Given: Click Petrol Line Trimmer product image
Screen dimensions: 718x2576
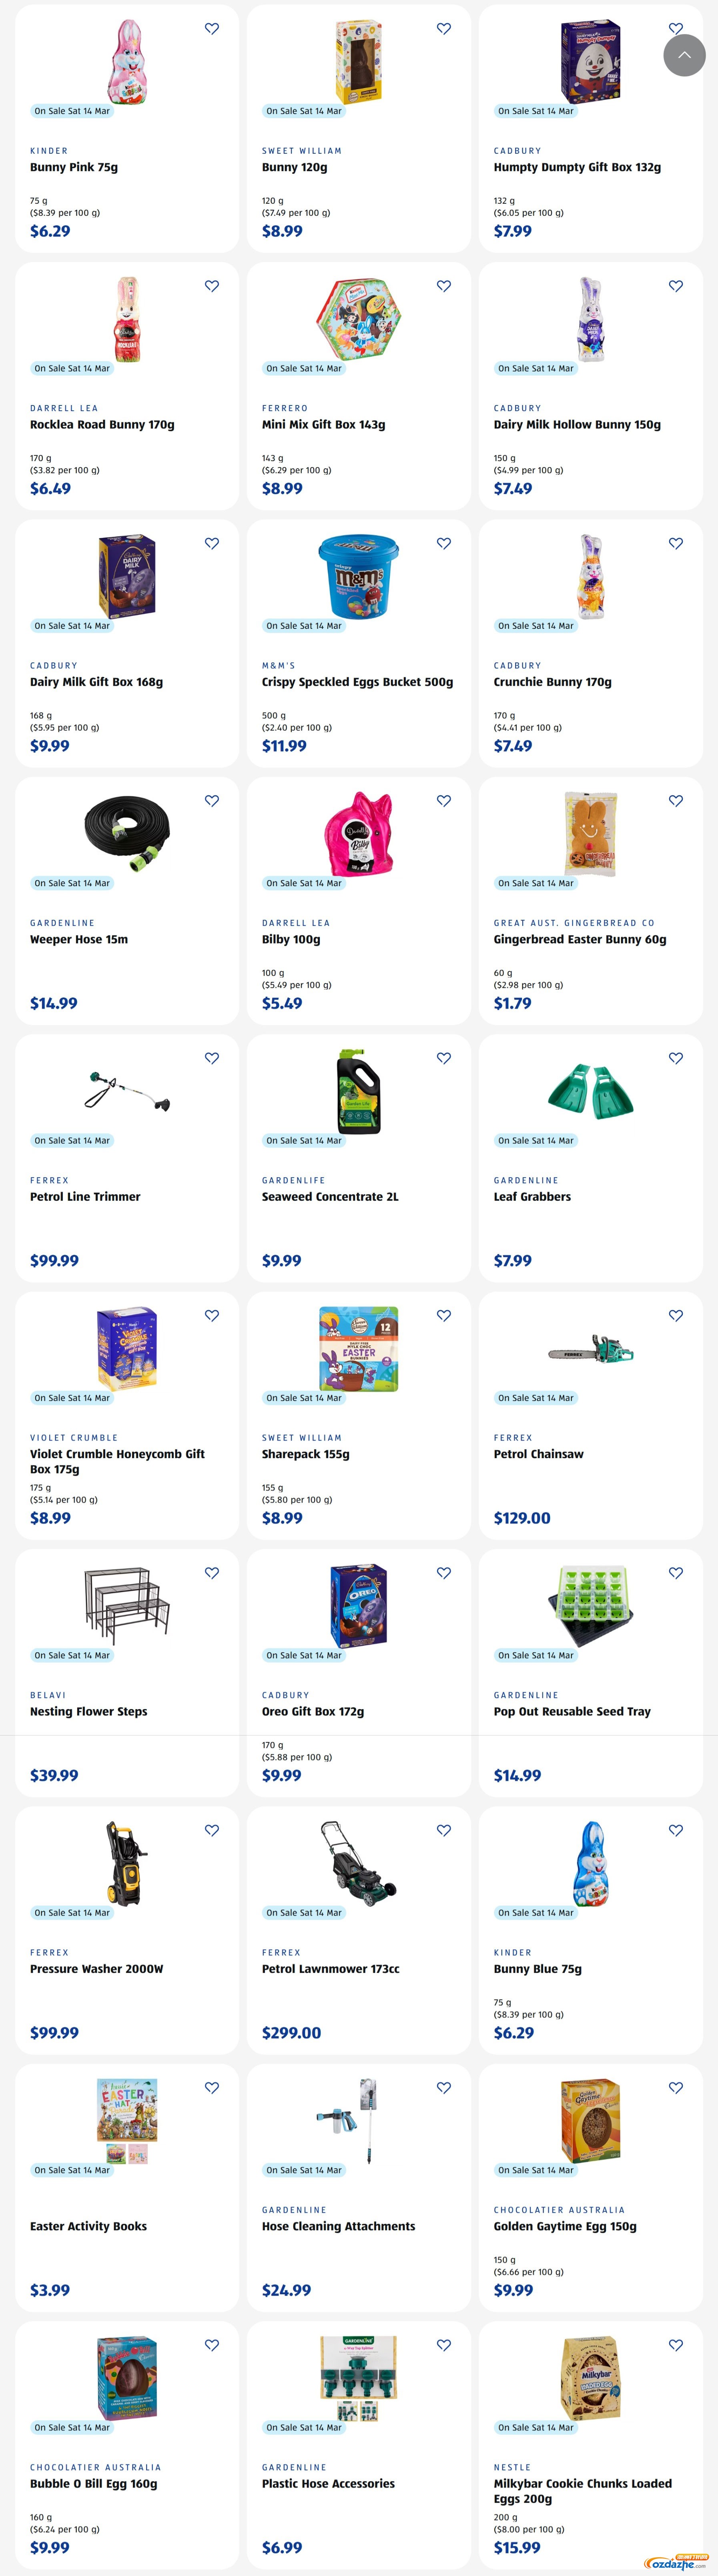Looking at the screenshot, I should point(127,1091).
